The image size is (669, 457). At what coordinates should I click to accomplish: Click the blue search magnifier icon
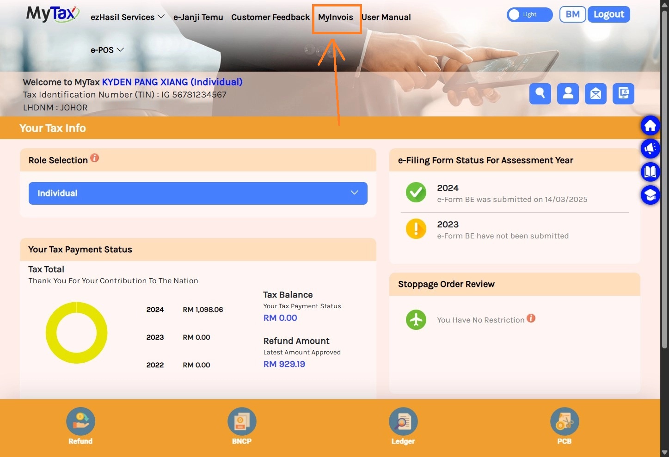click(540, 94)
